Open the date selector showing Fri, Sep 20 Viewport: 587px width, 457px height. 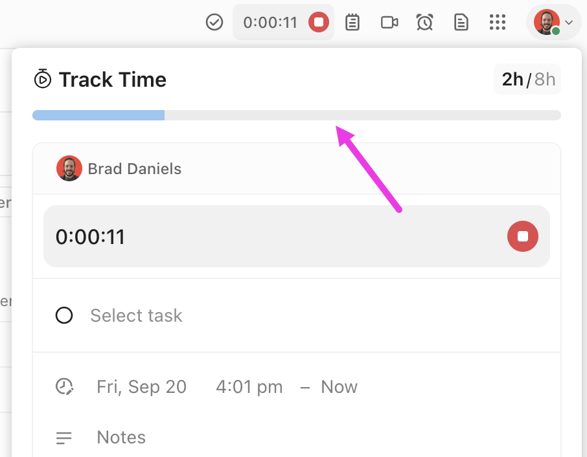[141, 386]
